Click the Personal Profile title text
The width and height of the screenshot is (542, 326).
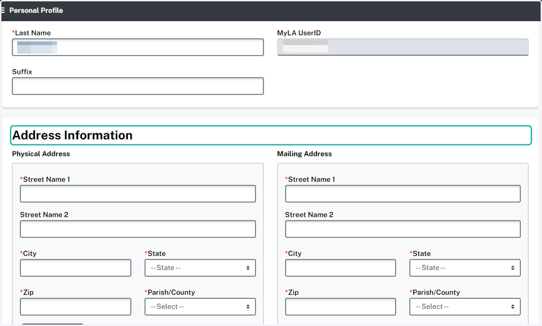point(36,10)
